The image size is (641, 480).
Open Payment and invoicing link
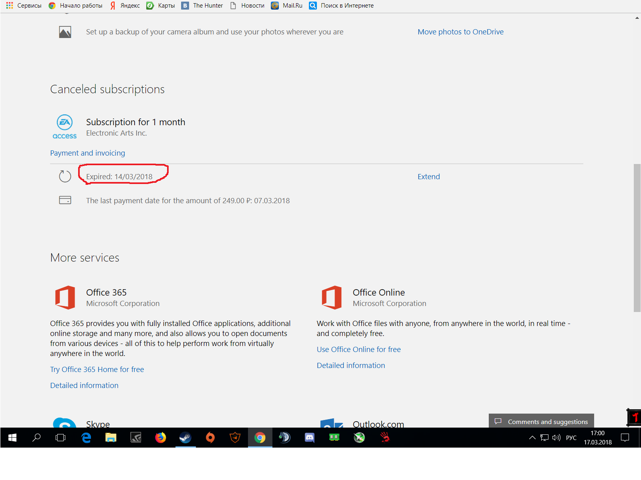(87, 153)
